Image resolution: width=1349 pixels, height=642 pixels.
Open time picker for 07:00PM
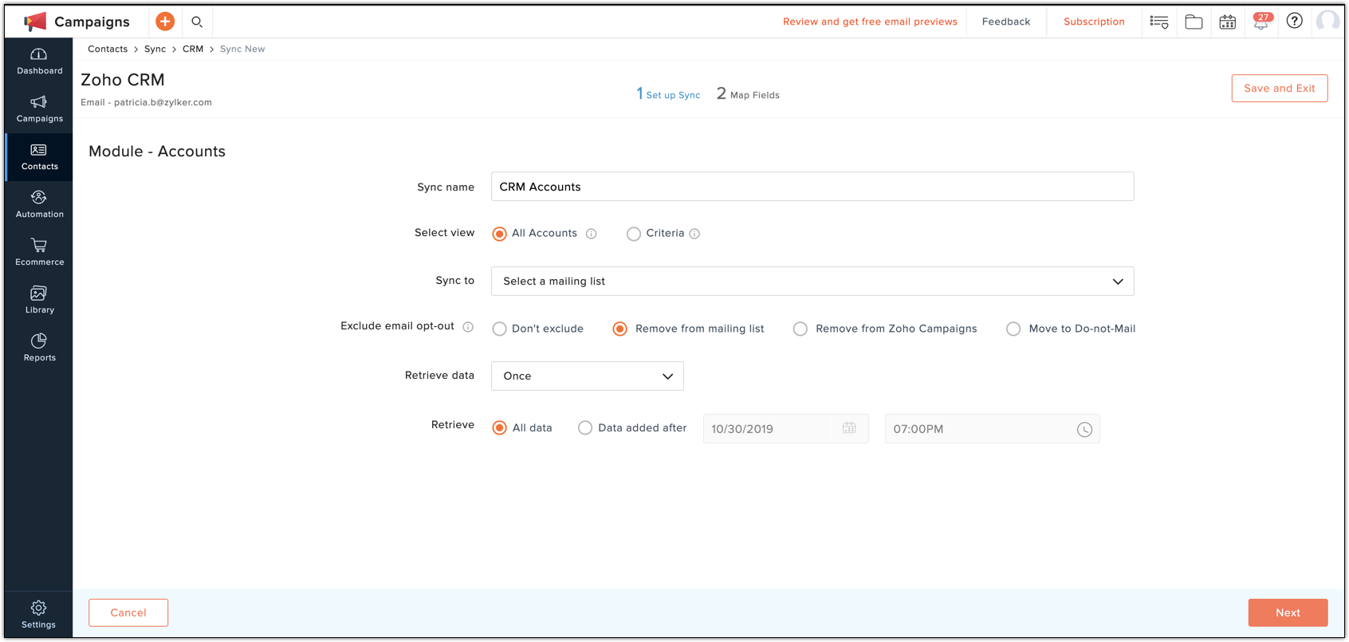(x=1084, y=429)
